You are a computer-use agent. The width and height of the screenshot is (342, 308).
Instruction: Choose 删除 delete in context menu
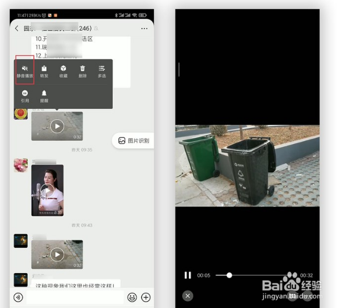click(x=83, y=71)
